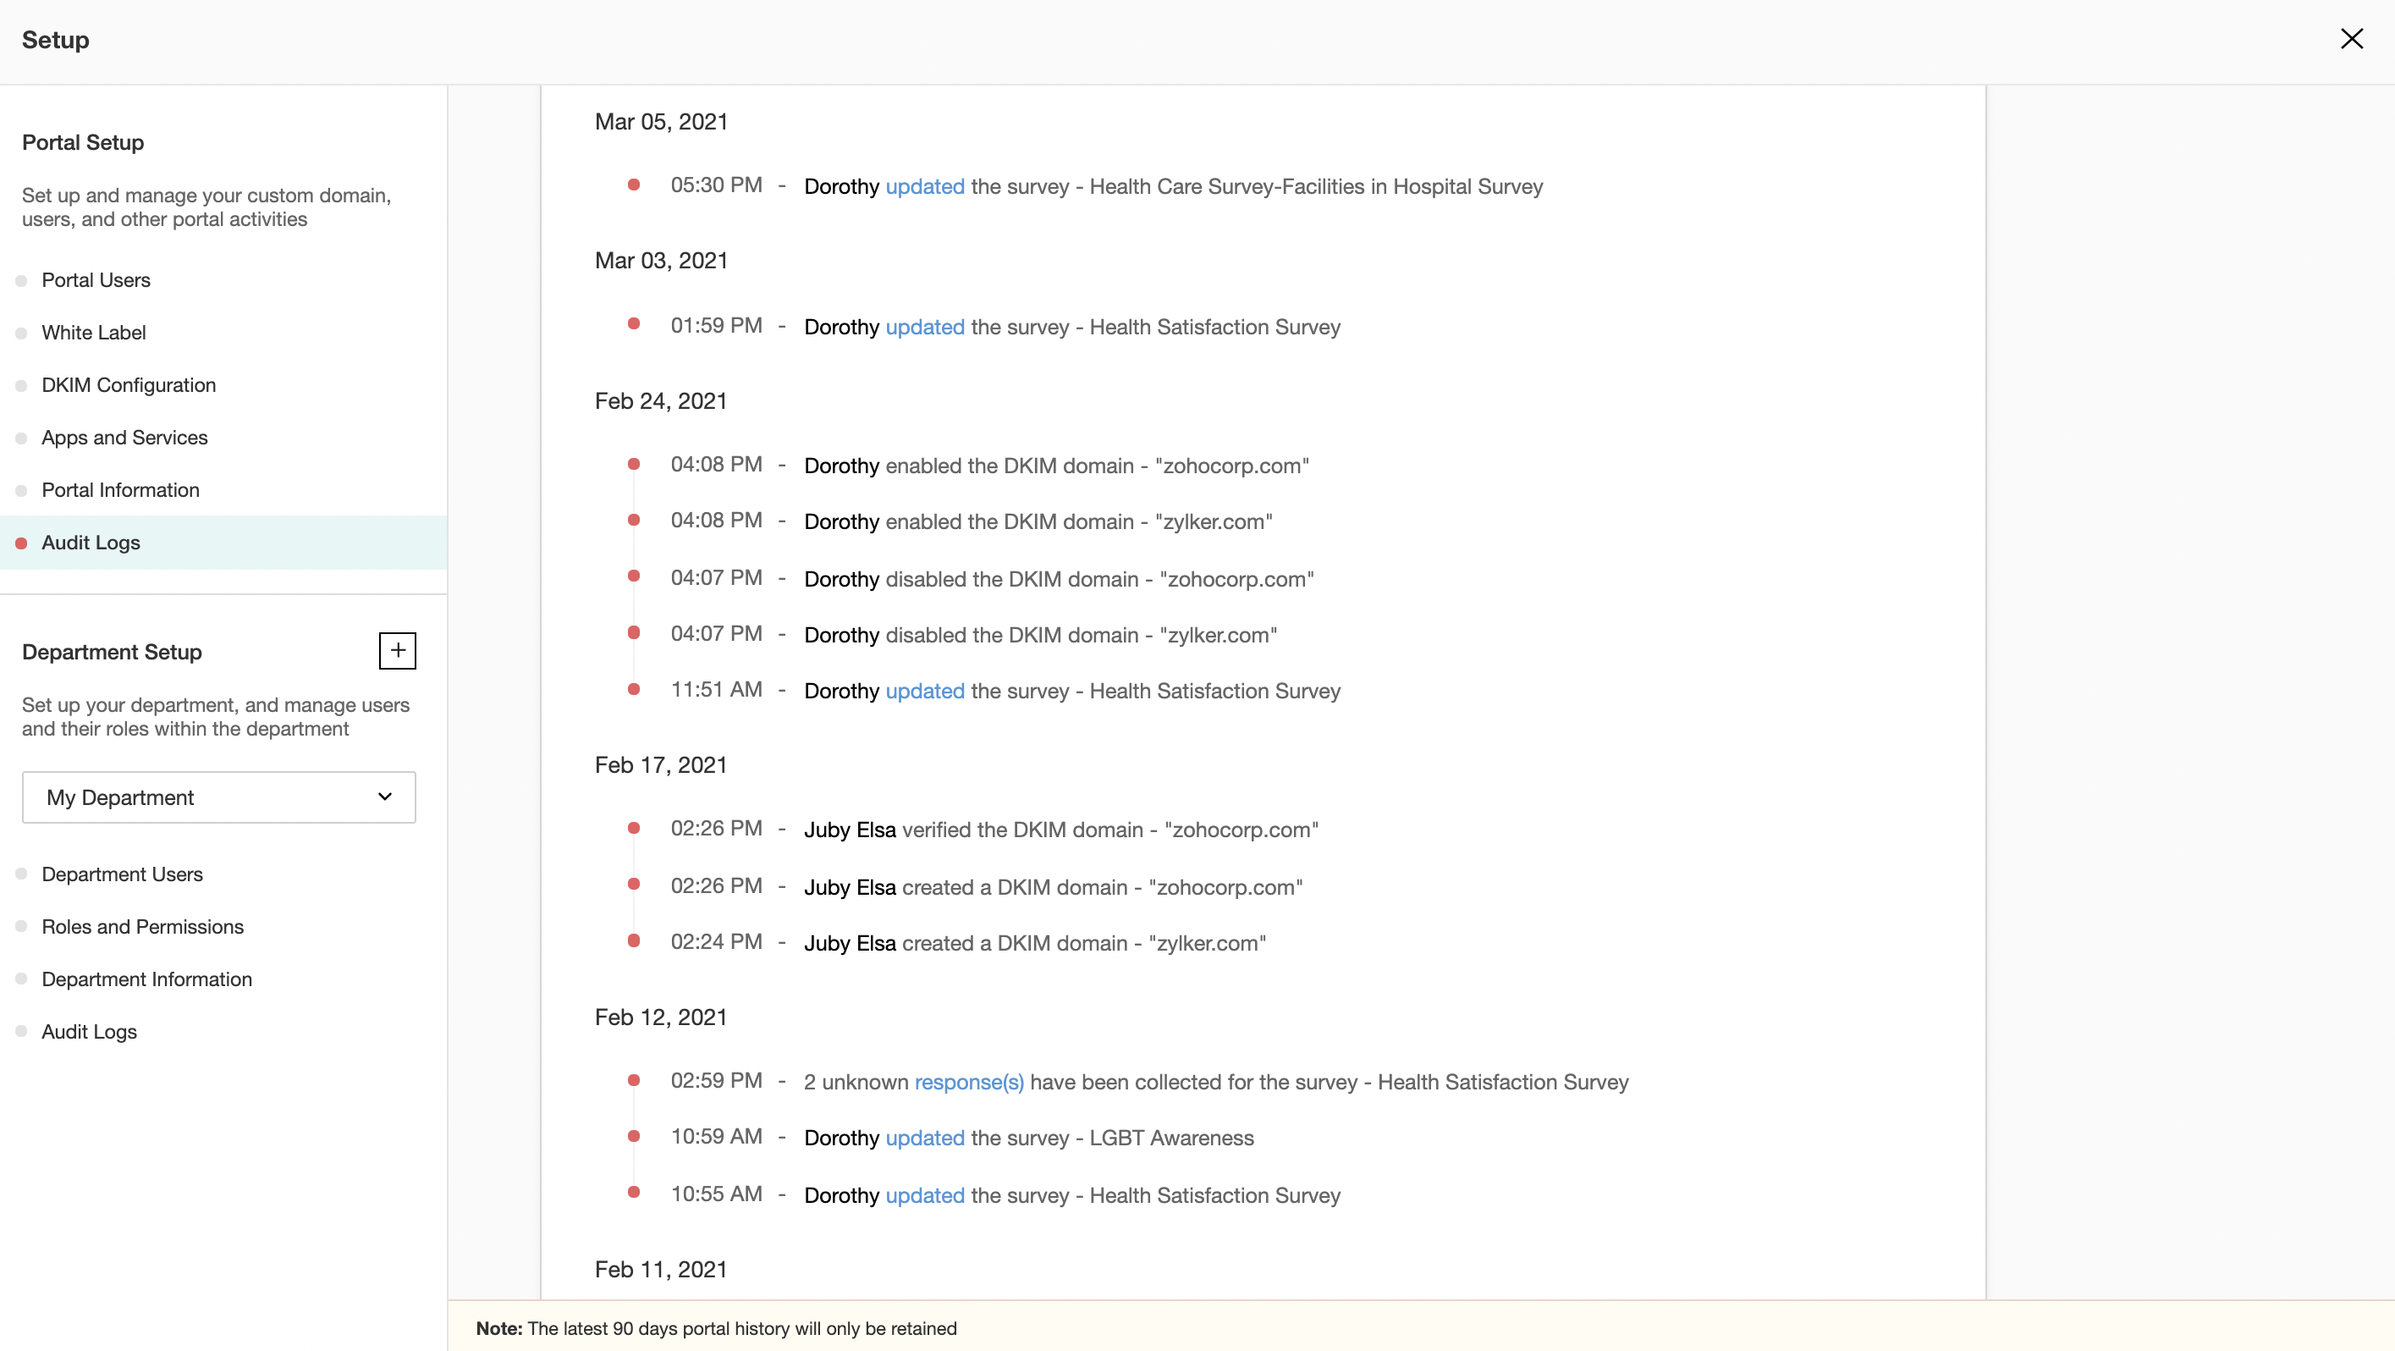Viewport: 2395px width, 1351px height.
Task: Open Portal Users settings
Action: 96,280
